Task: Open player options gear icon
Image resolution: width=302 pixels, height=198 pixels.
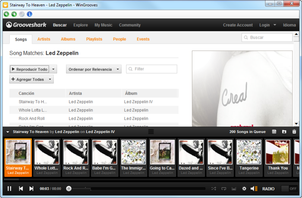Action: click(x=244, y=189)
